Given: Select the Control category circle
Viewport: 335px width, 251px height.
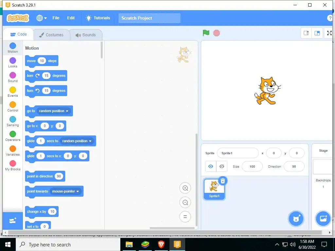Looking at the screenshot, I should (x=13, y=105).
